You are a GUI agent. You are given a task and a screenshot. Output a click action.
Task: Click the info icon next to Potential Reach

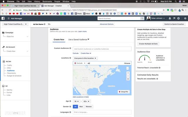(160, 68)
